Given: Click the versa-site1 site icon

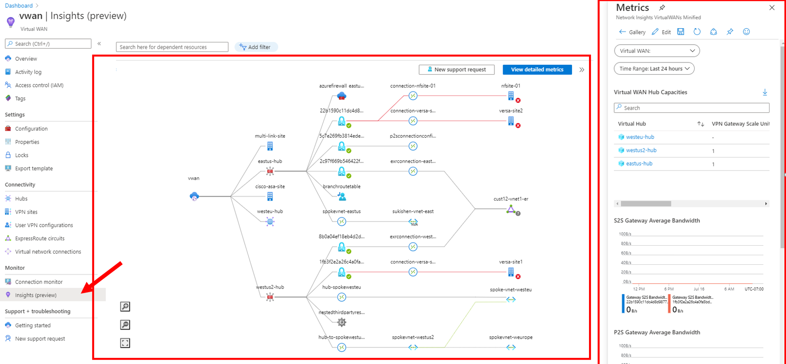Looking at the screenshot, I should 511,272.
